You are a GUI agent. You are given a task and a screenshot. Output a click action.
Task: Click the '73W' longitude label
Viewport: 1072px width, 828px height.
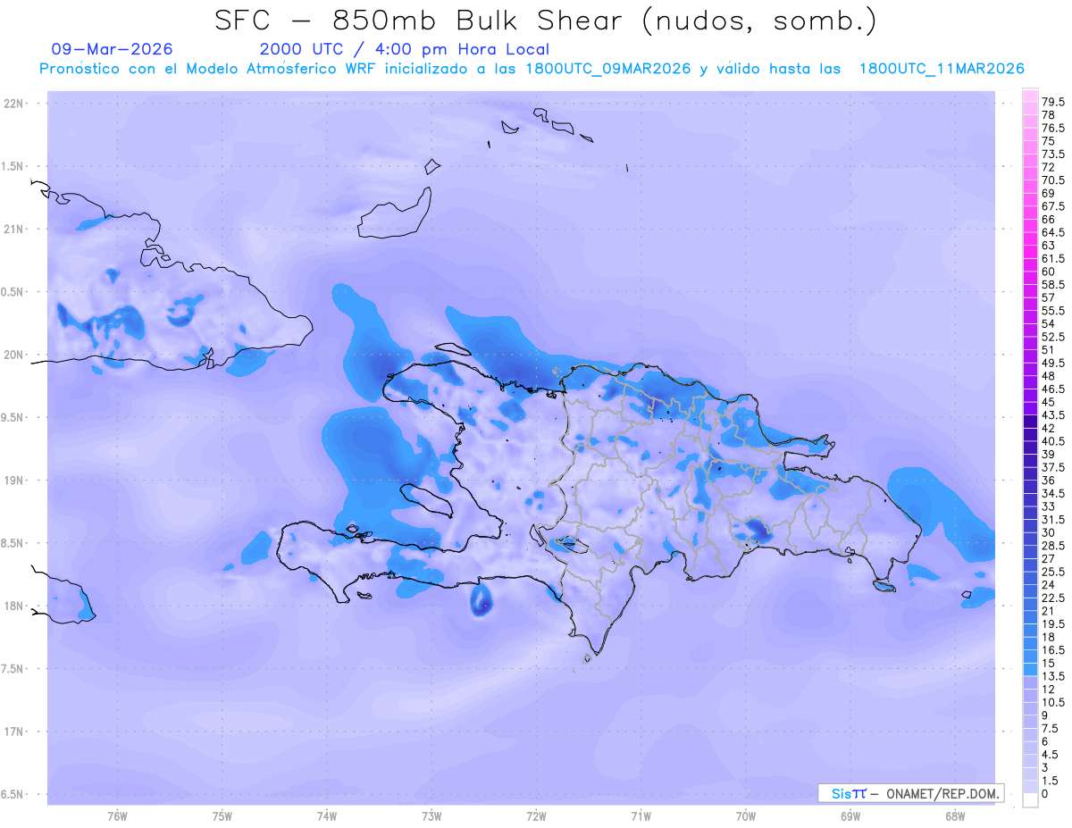click(431, 815)
